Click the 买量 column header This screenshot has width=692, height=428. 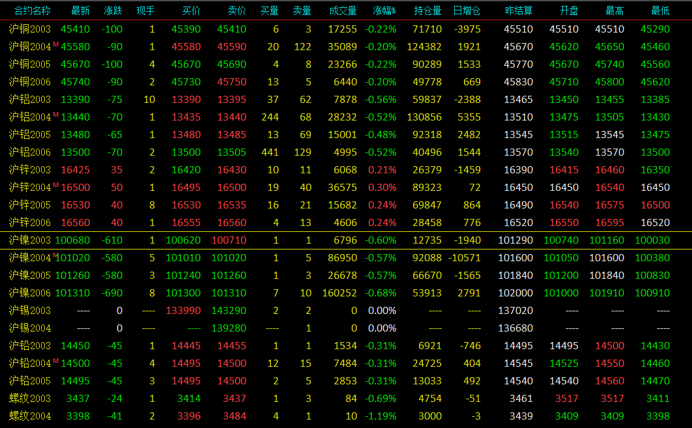[269, 10]
